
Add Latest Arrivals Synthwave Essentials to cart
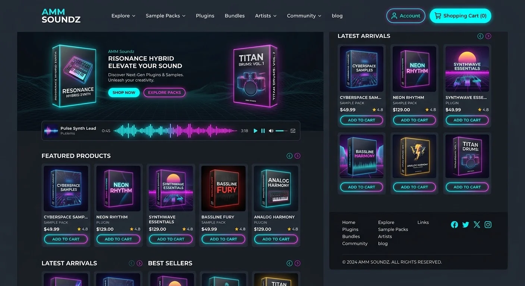467,120
